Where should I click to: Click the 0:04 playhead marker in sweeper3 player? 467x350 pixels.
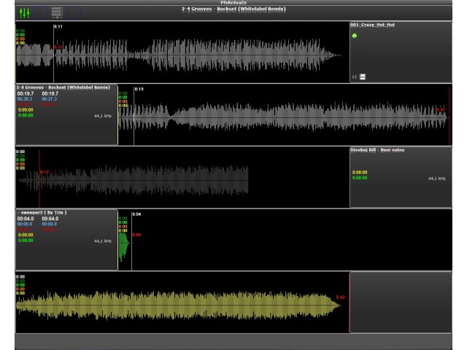136,214
